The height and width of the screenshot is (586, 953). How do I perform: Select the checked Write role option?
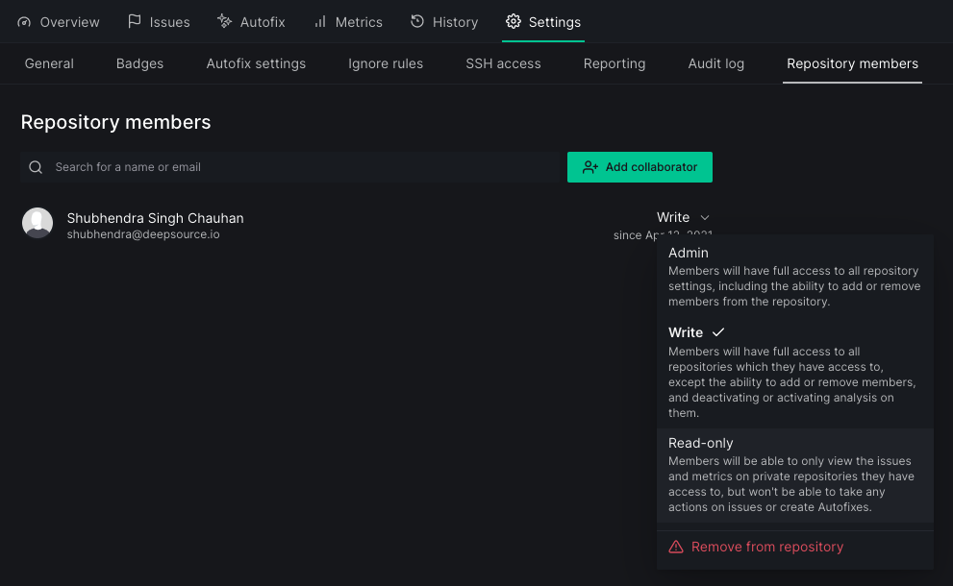[794, 373]
